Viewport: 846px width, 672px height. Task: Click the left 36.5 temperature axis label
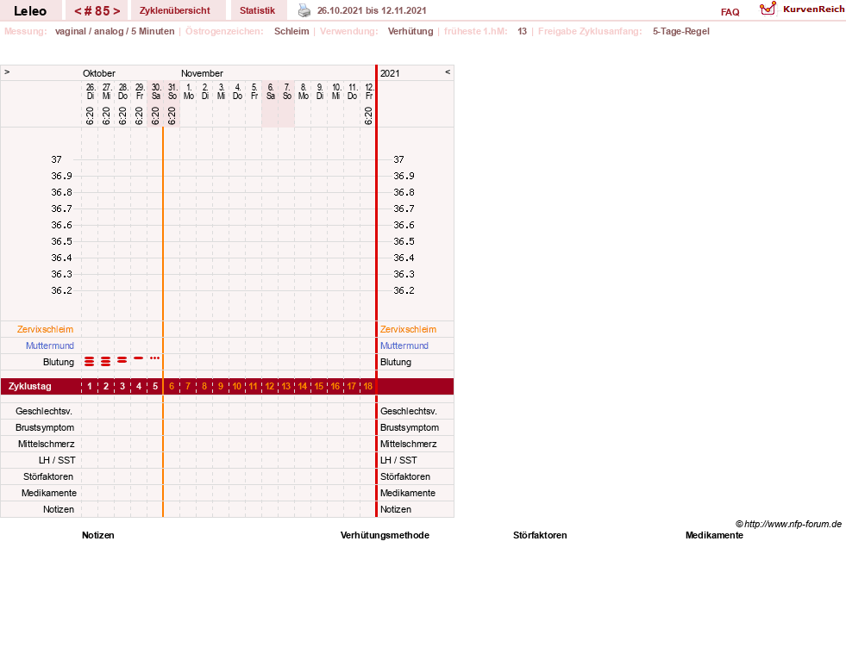tap(61, 241)
